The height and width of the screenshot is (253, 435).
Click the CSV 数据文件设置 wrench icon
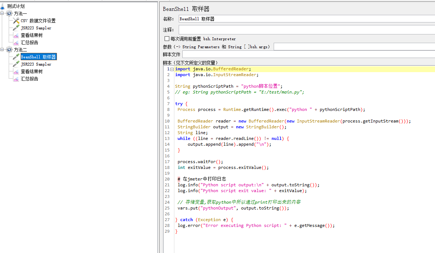(16, 21)
